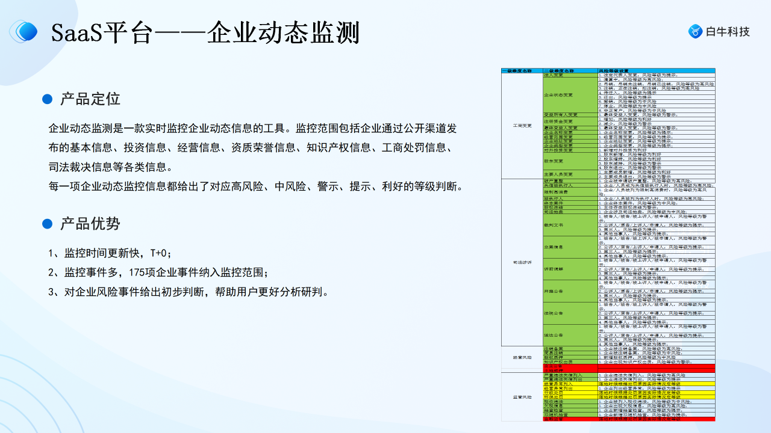Click the 立案信息 green cell
The height and width of the screenshot is (433, 771).
[570, 247]
